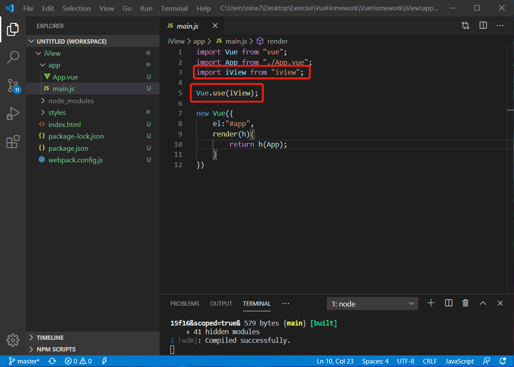
Task: Create a new terminal with plus icon
Action: (431, 304)
